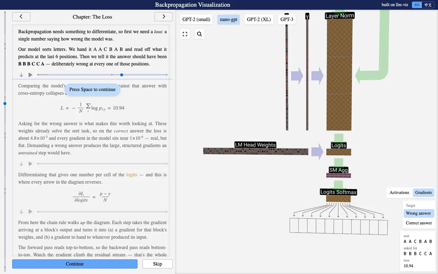Play the section with the ∂L/∂logits formula
This screenshot has width=438, height=274.
coord(30,212)
